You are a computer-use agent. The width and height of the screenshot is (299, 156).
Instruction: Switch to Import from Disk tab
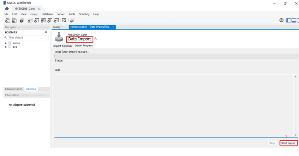tap(62, 46)
